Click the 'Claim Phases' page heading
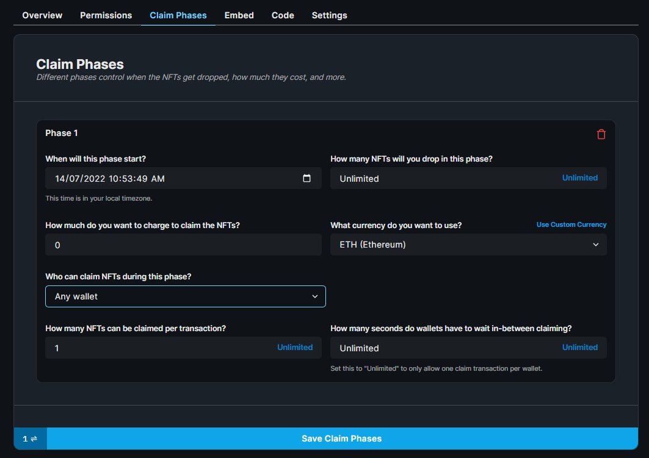This screenshot has width=649, height=458. (80, 64)
